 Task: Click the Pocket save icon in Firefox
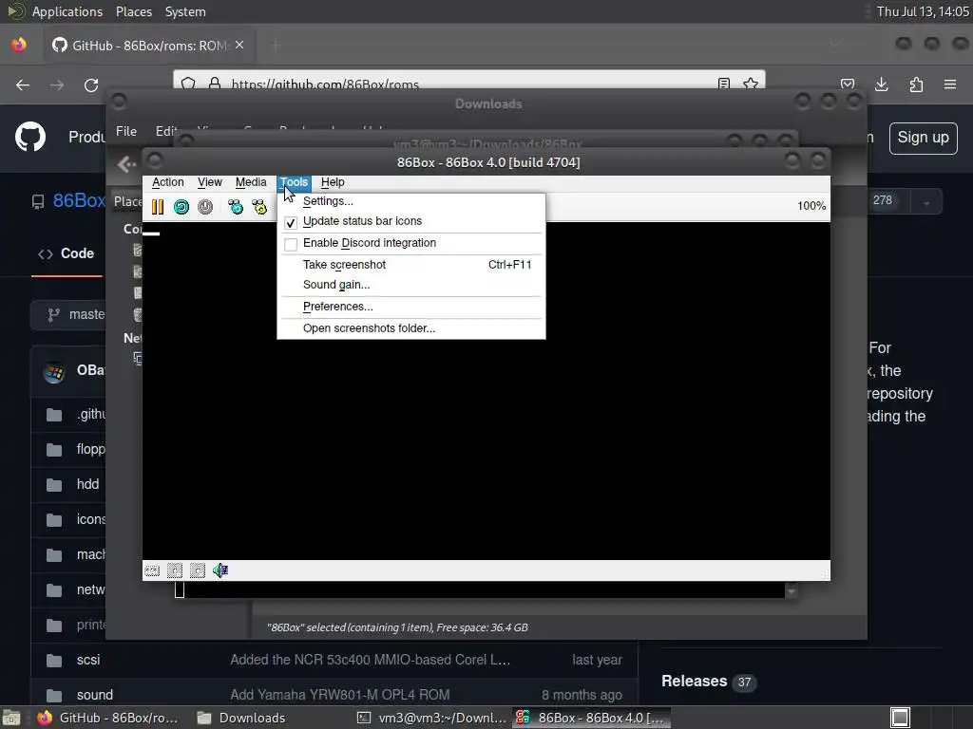pyautogui.click(x=848, y=84)
